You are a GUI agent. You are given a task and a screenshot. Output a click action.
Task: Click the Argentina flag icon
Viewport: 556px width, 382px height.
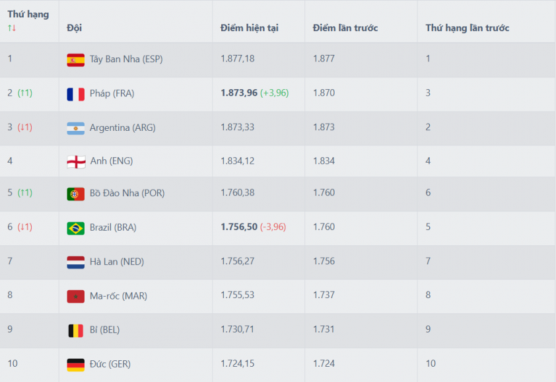click(75, 128)
